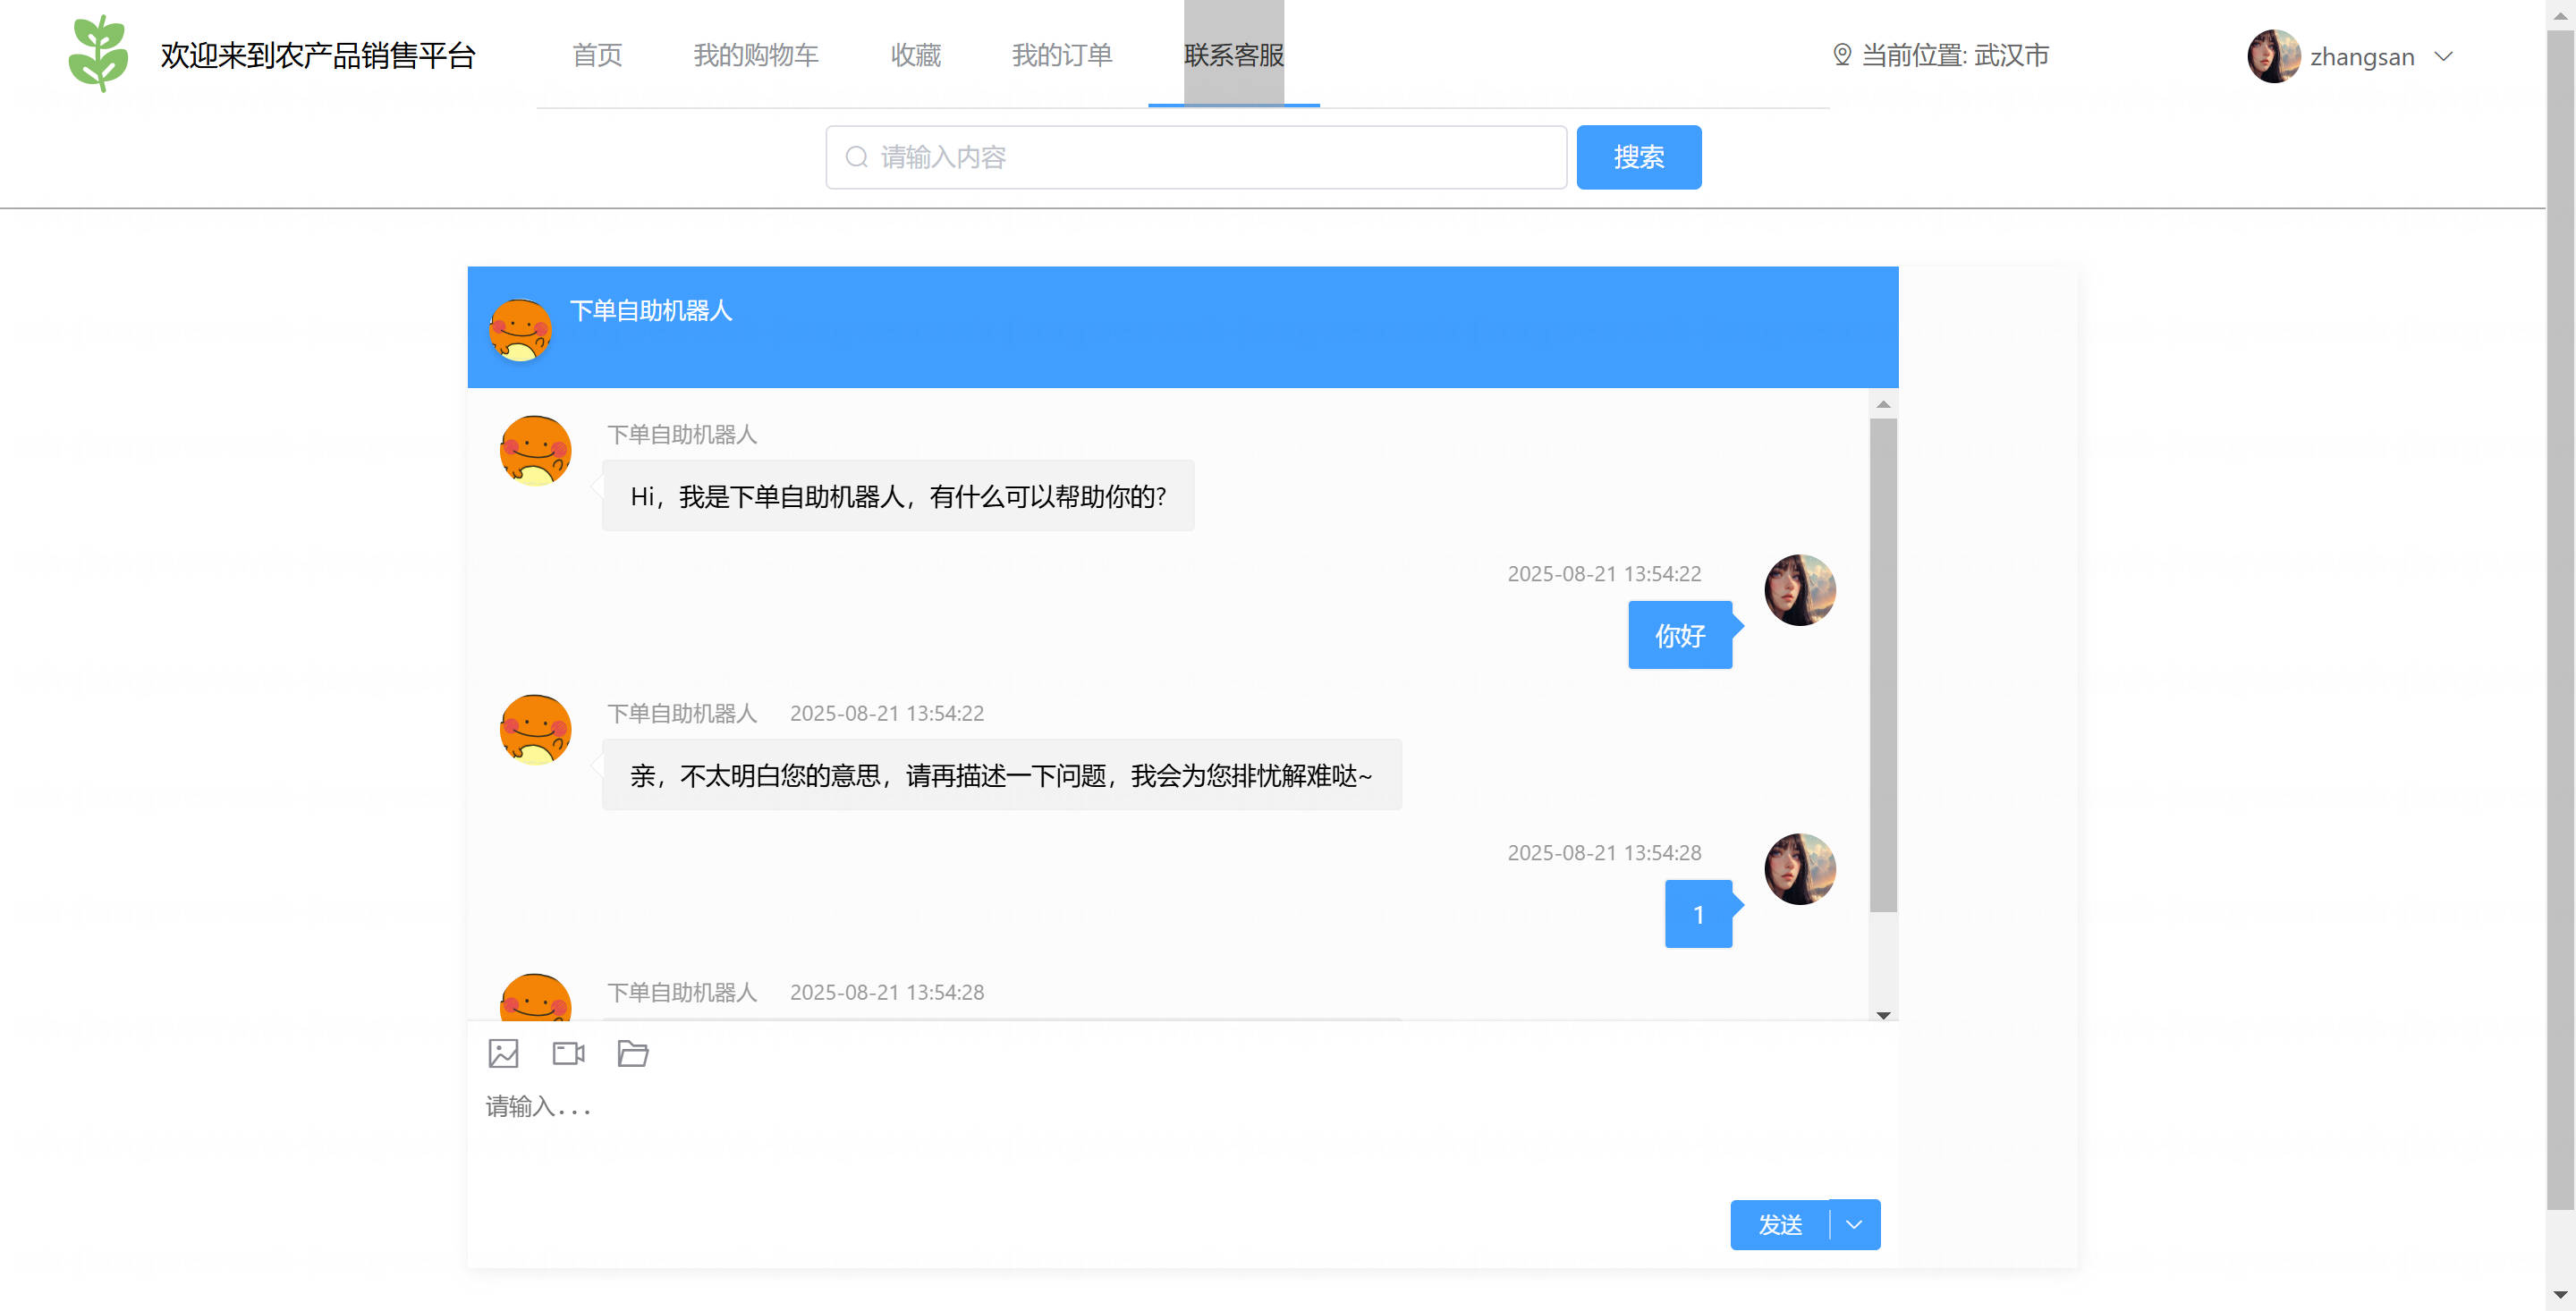Click the chat scrollbar down arrow
The height and width of the screenshot is (1311, 2576).
pos(1883,1014)
